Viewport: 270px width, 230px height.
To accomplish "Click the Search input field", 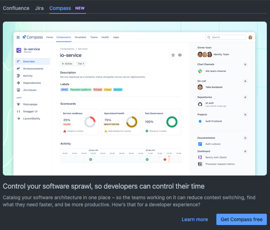I will click(x=226, y=37).
